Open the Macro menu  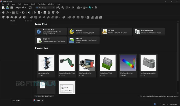point(26,4)
